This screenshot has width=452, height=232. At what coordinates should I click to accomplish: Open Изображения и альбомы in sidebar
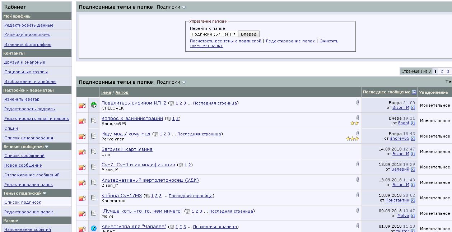coord(30,82)
